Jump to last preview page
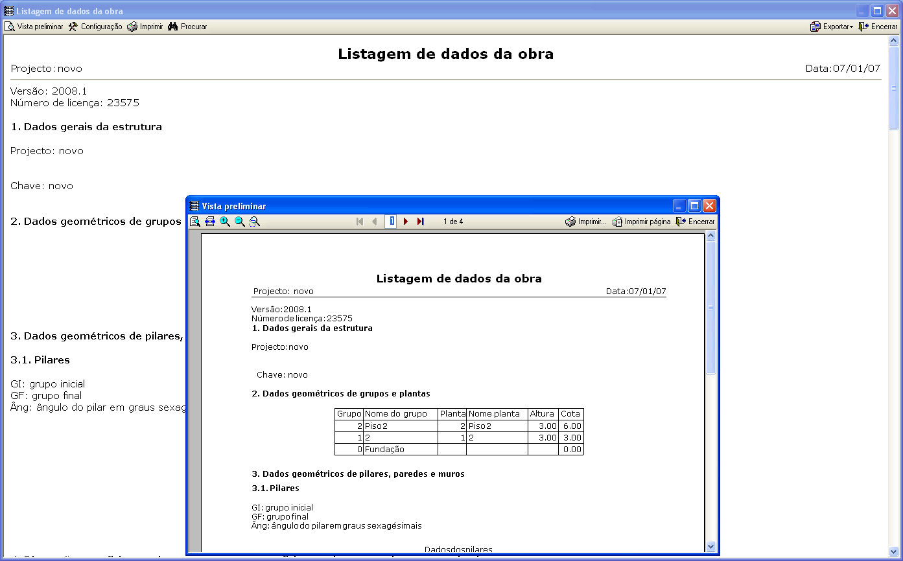Image resolution: width=903 pixels, height=561 pixels. point(420,222)
